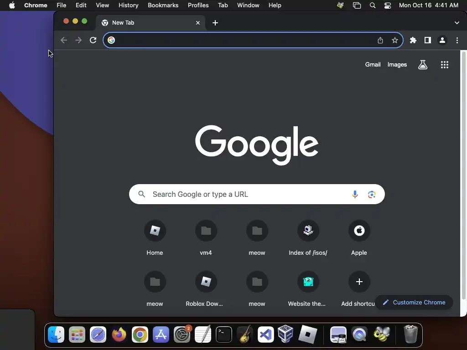Open App Store from the dock
The width and height of the screenshot is (467, 350).
(161, 335)
